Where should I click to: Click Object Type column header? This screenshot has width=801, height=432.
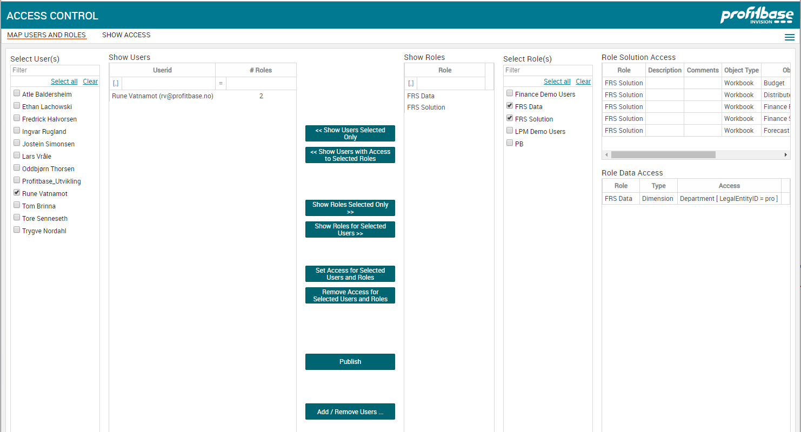click(x=742, y=70)
